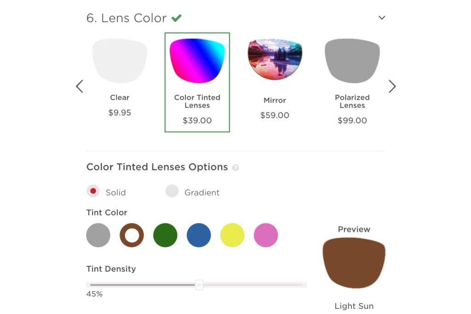Select the Polarized Lenses option
471x314 pixels.
352,59
